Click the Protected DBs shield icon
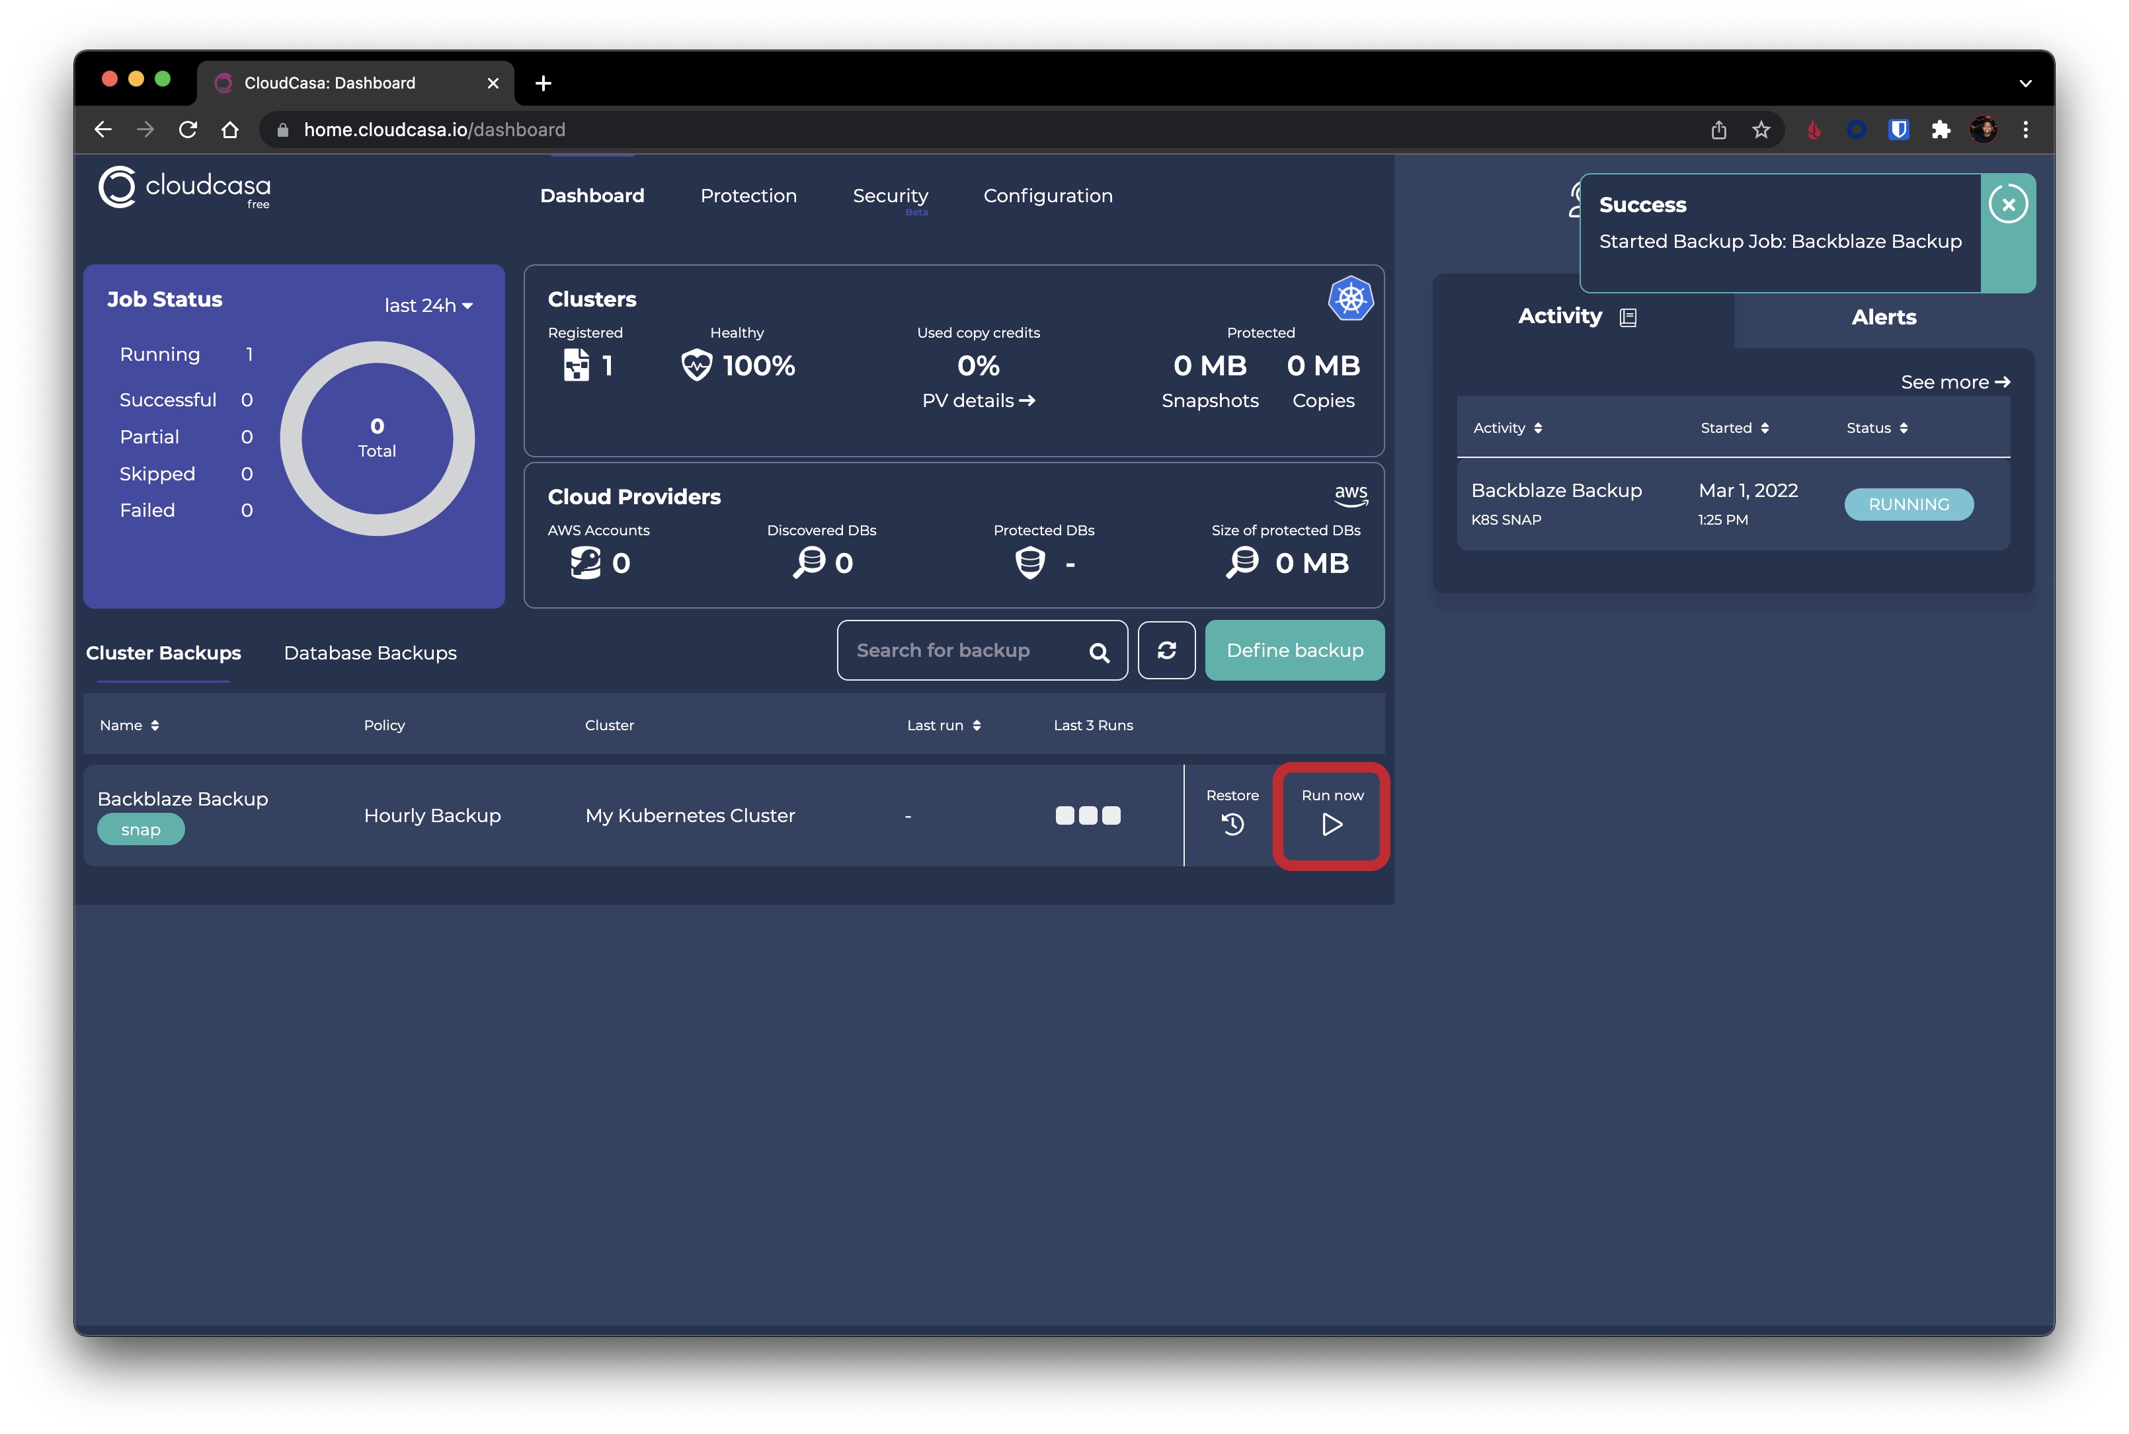 tap(1030, 562)
